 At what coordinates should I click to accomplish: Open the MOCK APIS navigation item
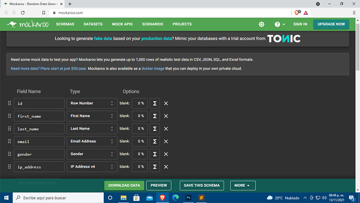[122, 24]
